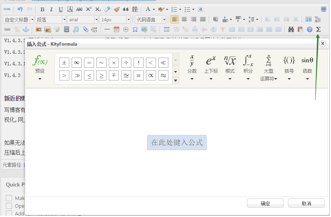Viewport: 331px width, 217px height.
Task: Click the 取消 cancel button
Action: pos(306,203)
